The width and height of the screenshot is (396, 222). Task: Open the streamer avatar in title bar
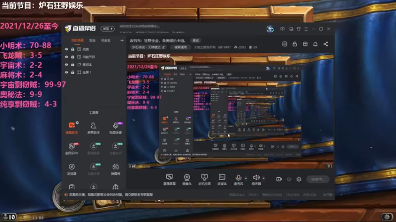click(270, 29)
